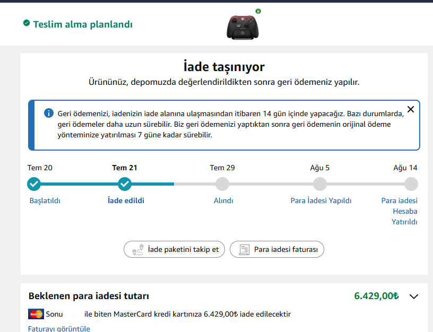Viewport: 433px width, 332px height.
Task: Open the Faturayı görüntüle link
Action: pos(59,328)
